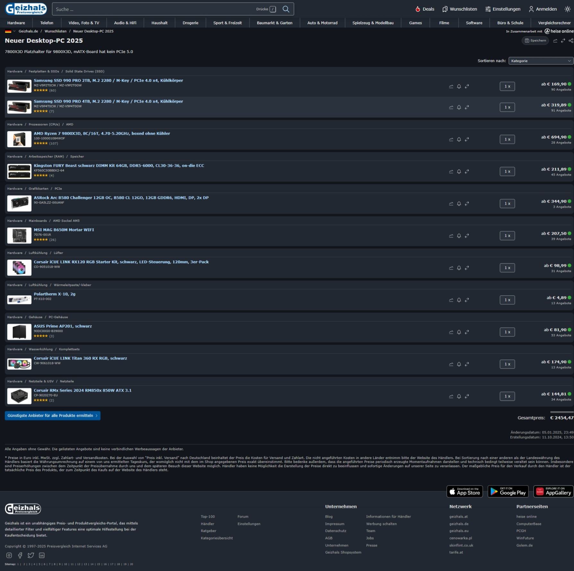Open Wunschlisten from the header
Screen dimensions: 574x571
459,9
